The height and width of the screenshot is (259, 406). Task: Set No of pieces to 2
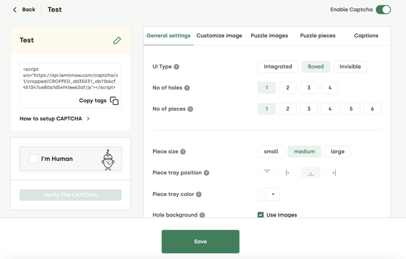tap(287, 109)
